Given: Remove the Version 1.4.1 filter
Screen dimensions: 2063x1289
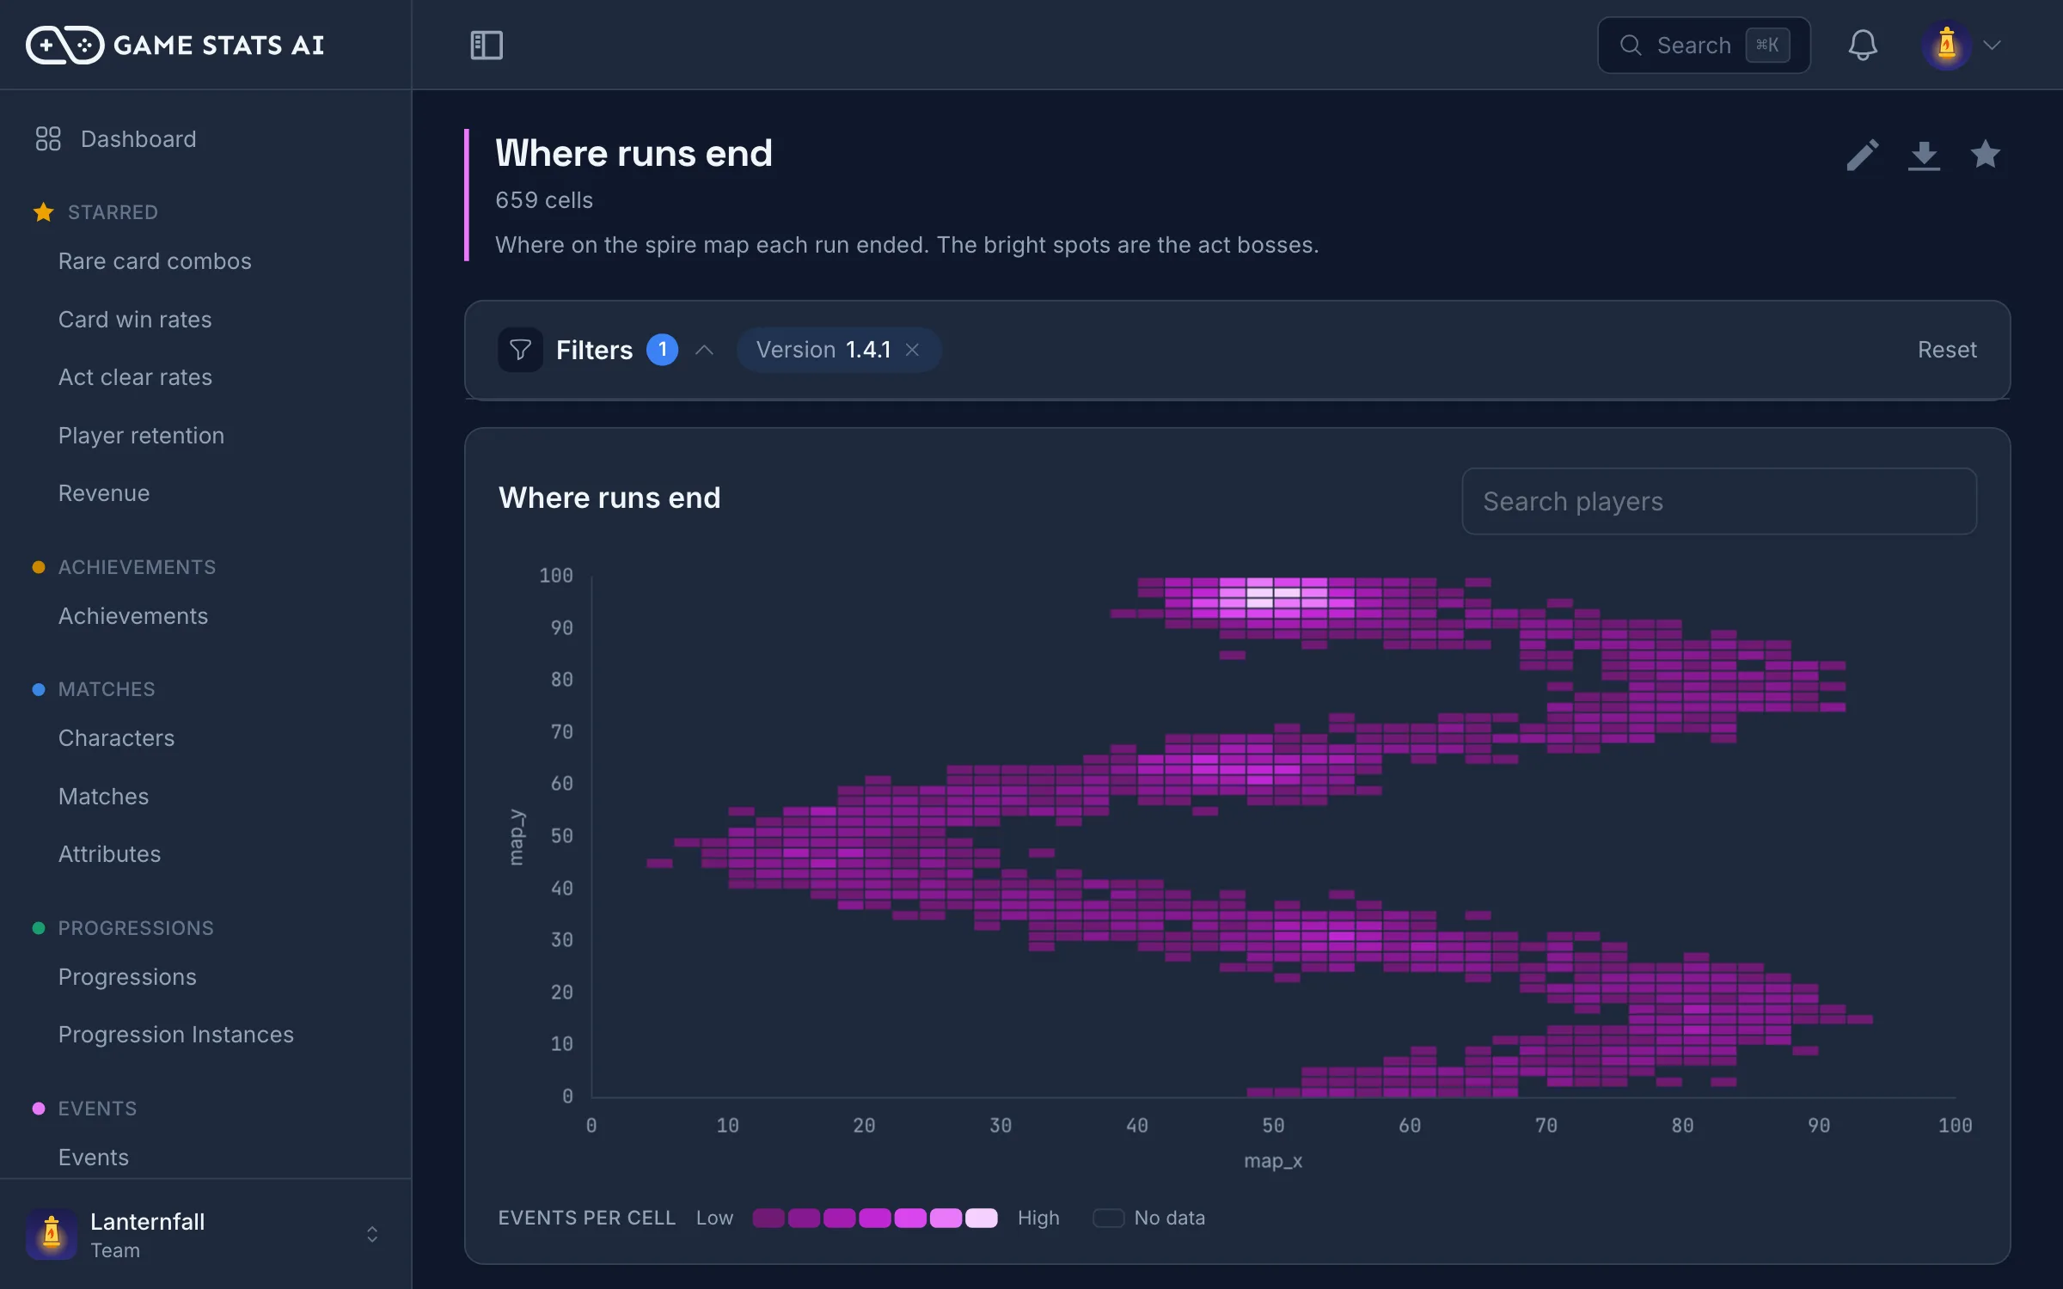Looking at the screenshot, I should (912, 350).
